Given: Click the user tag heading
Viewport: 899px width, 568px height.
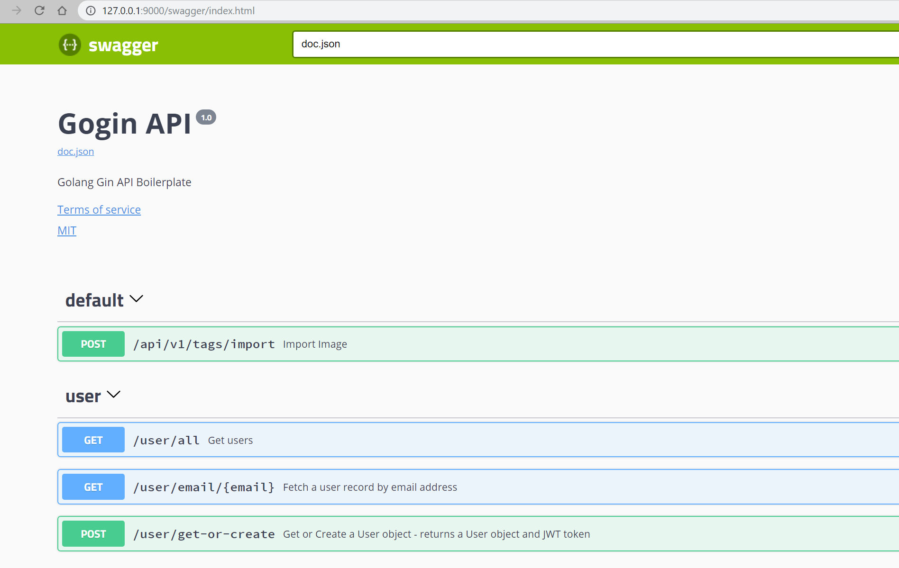Looking at the screenshot, I should [83, 396].
